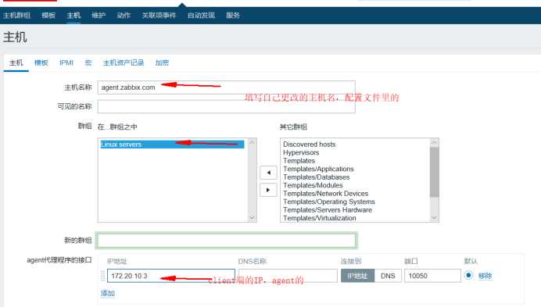Click scroll-up arrow of 其它群组 list

pyautogui.click(x=435, y=142)
